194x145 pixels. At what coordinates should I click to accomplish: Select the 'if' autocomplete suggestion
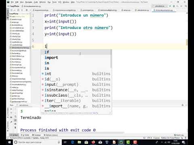tap(76, 52)
